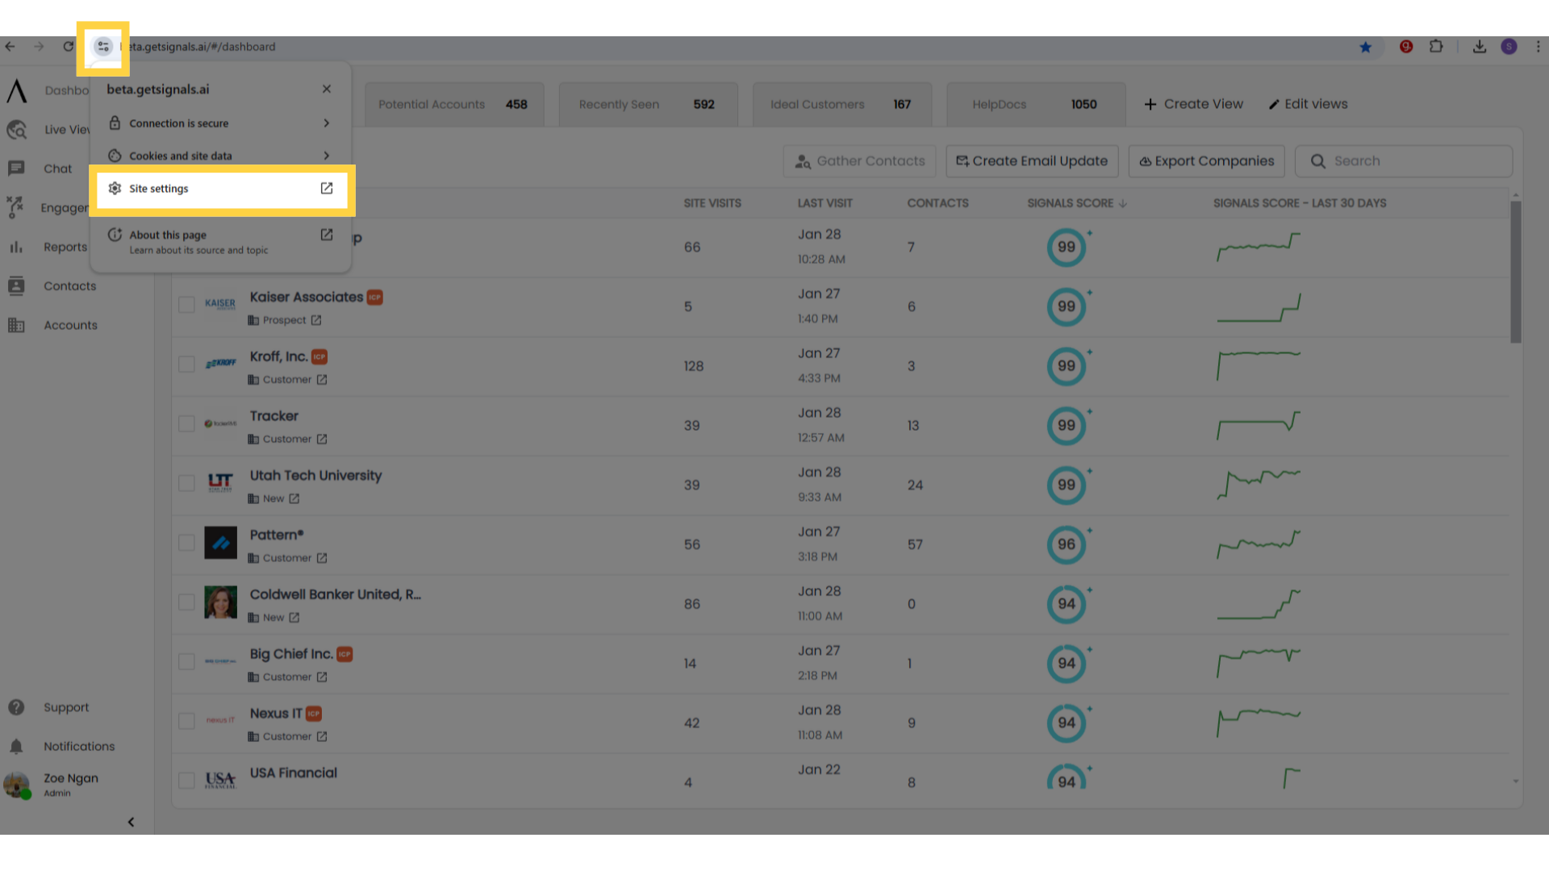Click the Export Companies icon
This screenshot has height=871, width=1549.
1146,160
